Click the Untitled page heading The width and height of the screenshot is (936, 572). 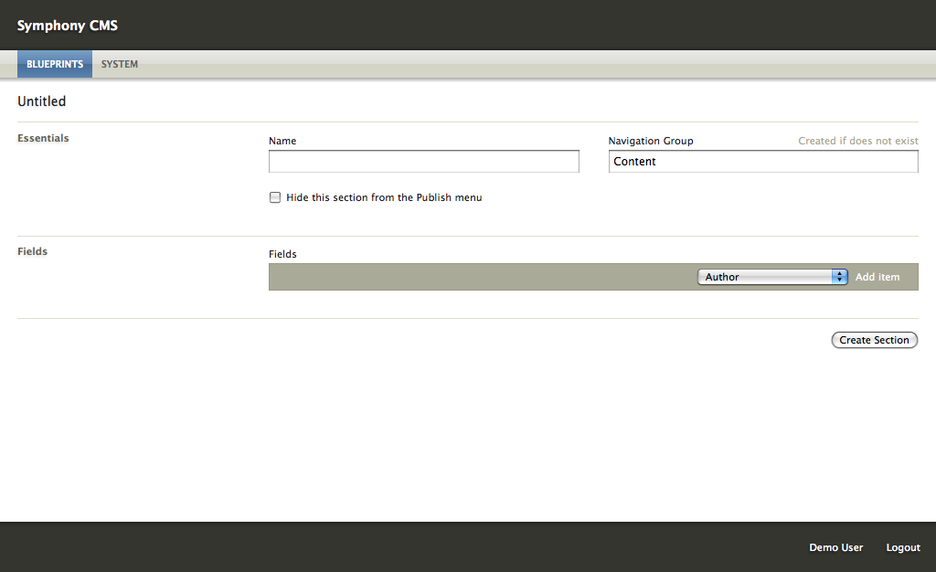tap(42, 101)
